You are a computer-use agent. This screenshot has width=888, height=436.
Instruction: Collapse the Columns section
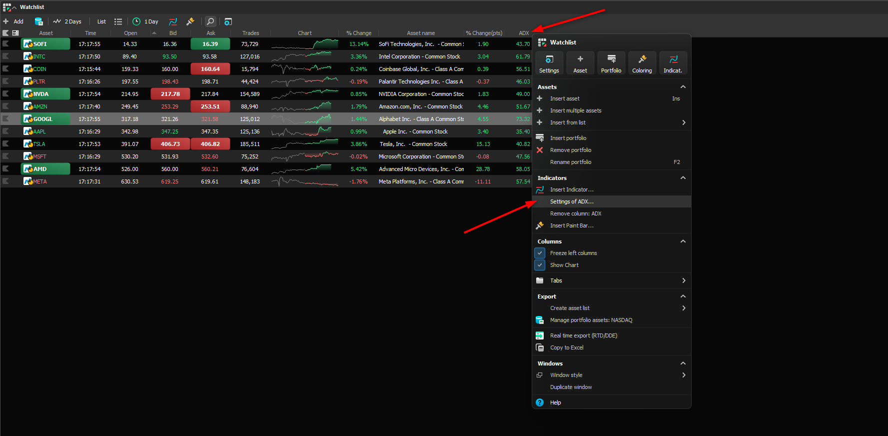pyautogui.click(x=683, y=241)
